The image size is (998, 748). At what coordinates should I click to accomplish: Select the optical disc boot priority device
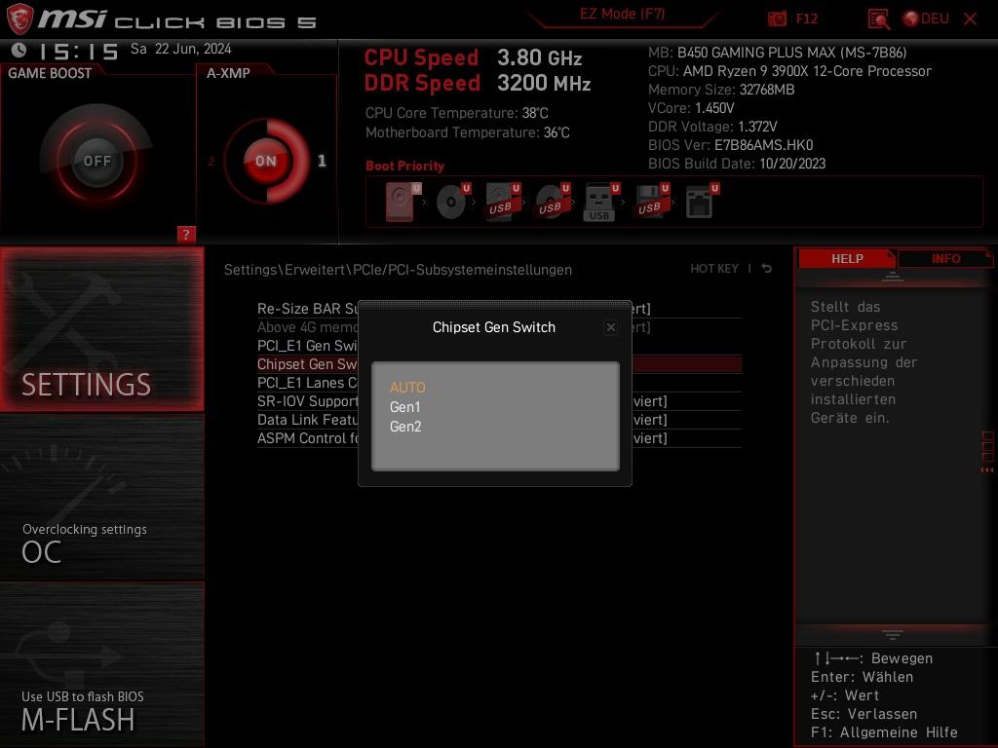click(x=452, y=202)
